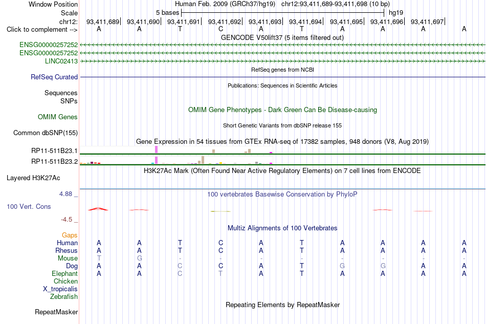This screenshot has height=324, width=486.
Task: Click 'Publications: Sequences in Scientific Articles' title
Action: 282,85
